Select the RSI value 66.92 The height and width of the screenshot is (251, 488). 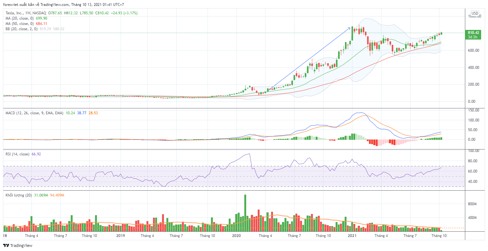coord(36,154)
